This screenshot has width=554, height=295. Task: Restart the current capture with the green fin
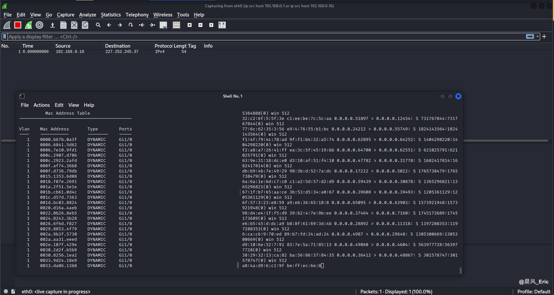click(x=29, y=25)
